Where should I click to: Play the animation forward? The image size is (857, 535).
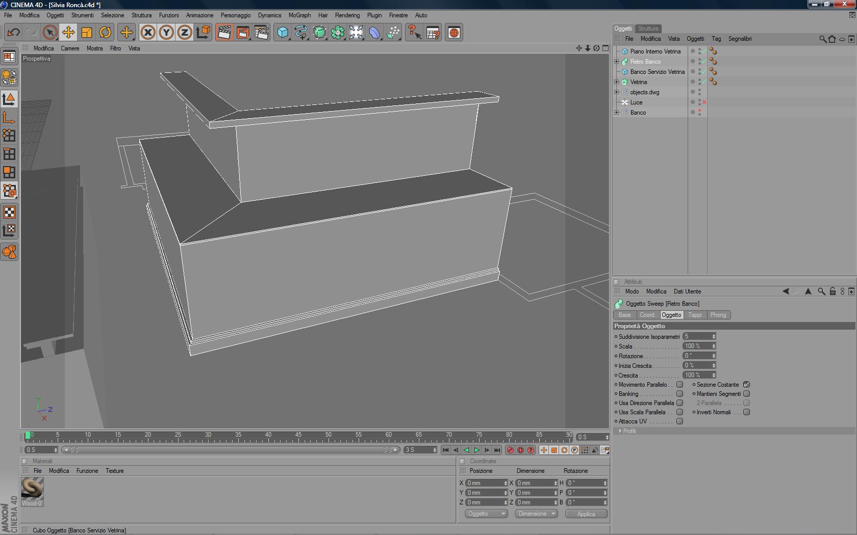[x=476, y=450]
